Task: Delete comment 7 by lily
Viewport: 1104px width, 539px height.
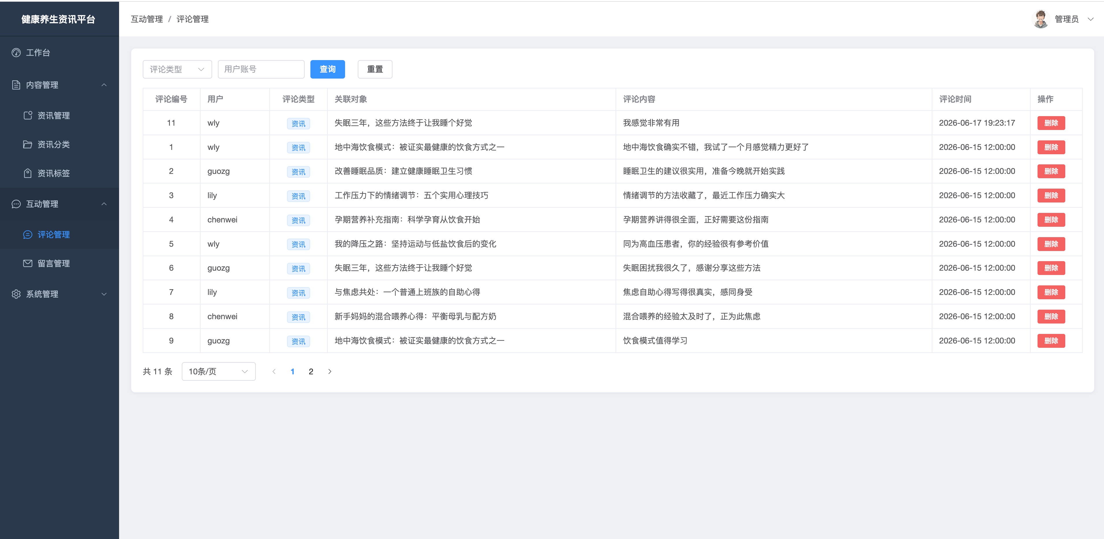Action: point(1051,292)
